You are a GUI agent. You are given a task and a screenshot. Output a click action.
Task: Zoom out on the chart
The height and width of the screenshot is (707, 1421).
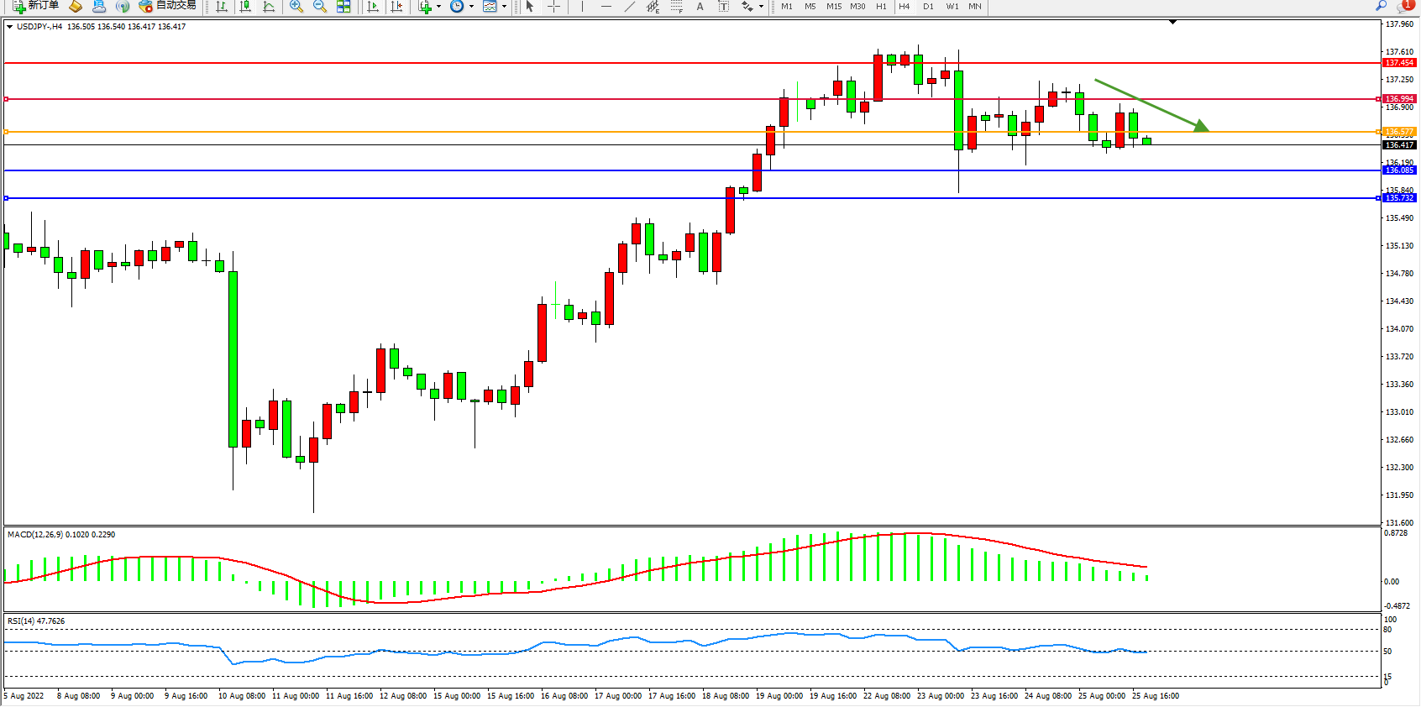[319, 7]
